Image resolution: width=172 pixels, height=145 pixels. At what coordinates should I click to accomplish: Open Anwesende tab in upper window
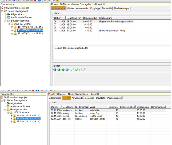click(82, 9)
